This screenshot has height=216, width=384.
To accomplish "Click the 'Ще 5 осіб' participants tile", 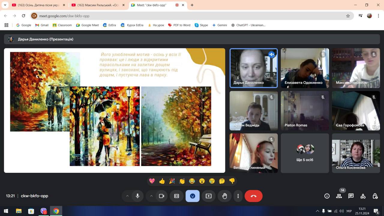I will [305, 153].
